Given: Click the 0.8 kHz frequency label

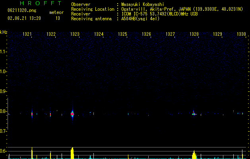Looking at the screenshot, I should click(x=3, y=111).
